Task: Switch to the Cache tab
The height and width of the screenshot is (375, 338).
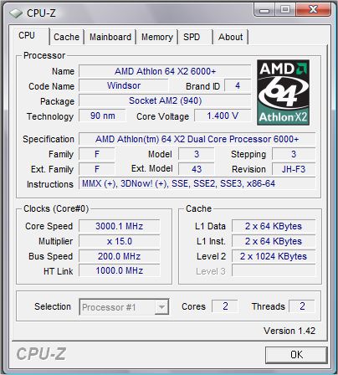Action: click(x=66, y=37)
